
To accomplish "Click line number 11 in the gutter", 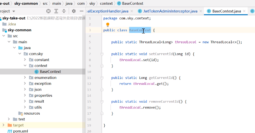I will (89, 78).
